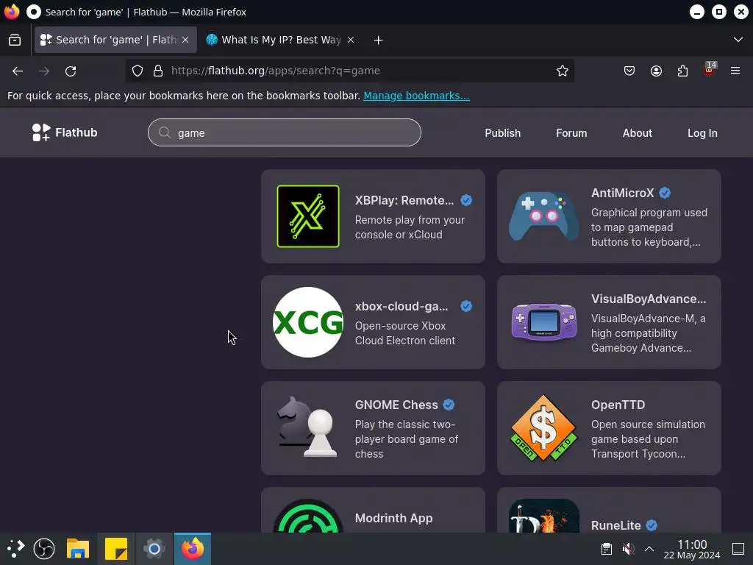Open the About page
Screen dimensions: 753x565
pyautogui.click(x=638, y=133)
